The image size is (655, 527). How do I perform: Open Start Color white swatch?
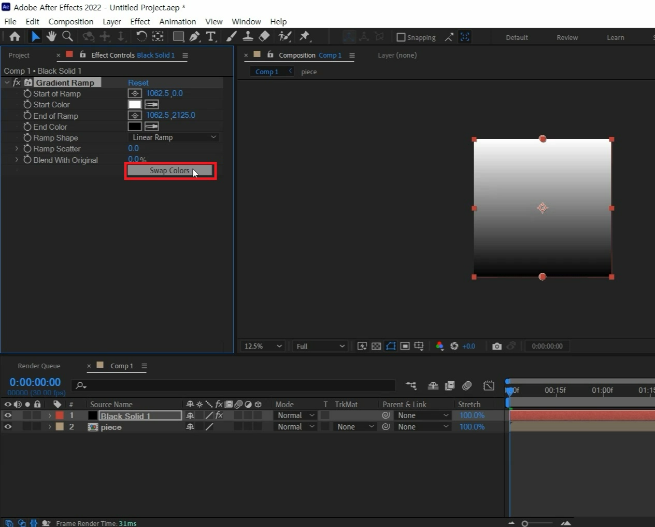[135, 104]
